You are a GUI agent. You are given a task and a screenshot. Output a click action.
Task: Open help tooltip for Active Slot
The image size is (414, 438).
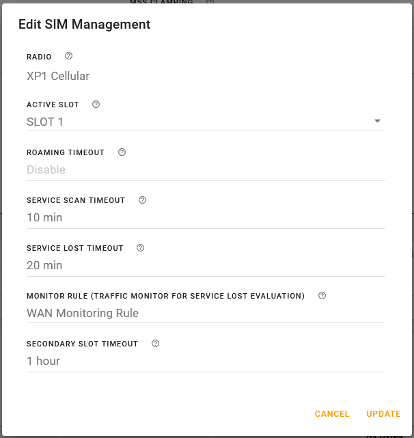(x=96, y=105)
